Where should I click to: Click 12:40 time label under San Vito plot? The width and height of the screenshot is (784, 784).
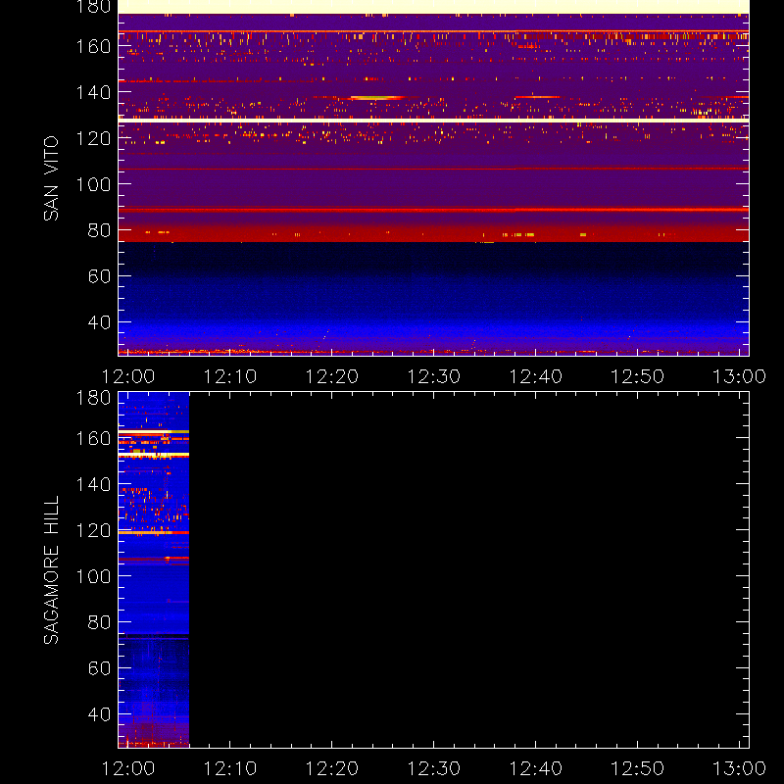click(x=535, y=376)
